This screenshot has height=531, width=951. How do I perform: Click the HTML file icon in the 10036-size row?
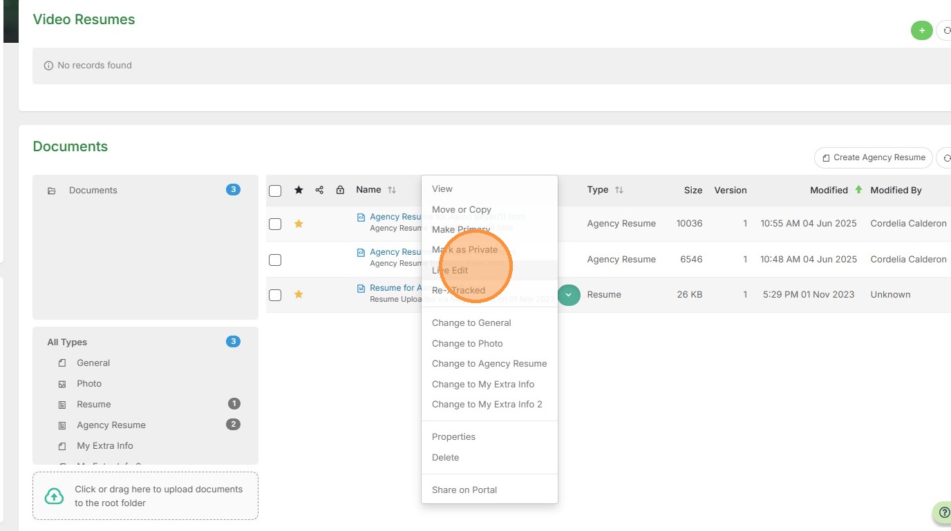[361, 217]
